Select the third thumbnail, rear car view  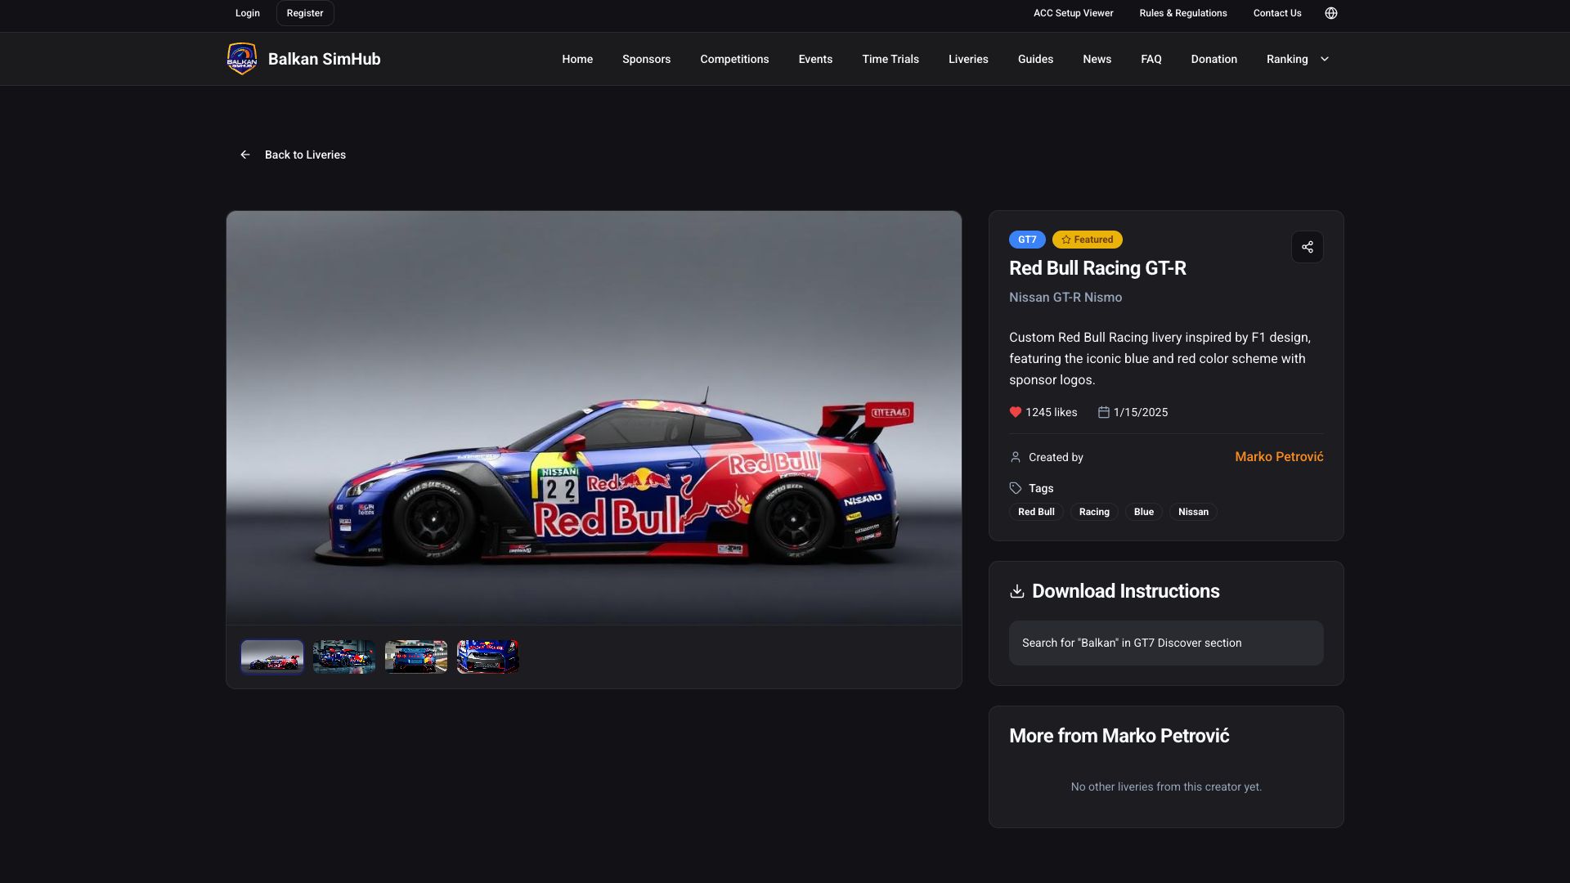pyautogui.click(x=415, y=657)
